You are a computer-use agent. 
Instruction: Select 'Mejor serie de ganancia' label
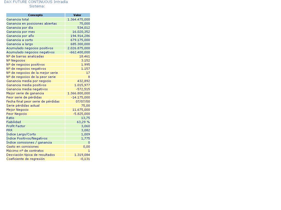25,94
